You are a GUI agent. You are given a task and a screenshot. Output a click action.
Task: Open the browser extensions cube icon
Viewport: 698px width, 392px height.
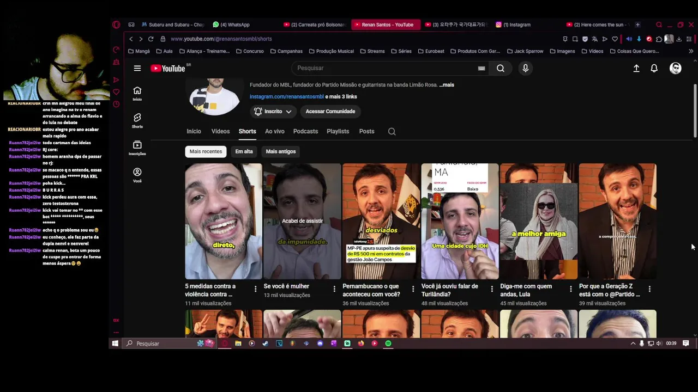pyautogui.click(x=659, y=39)
